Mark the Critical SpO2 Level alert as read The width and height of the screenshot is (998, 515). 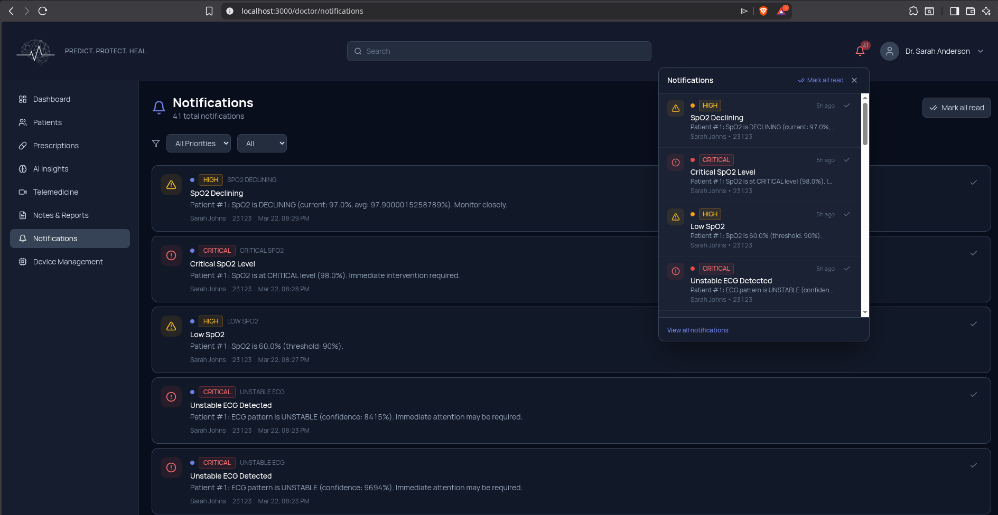click(x=847, y=159)
